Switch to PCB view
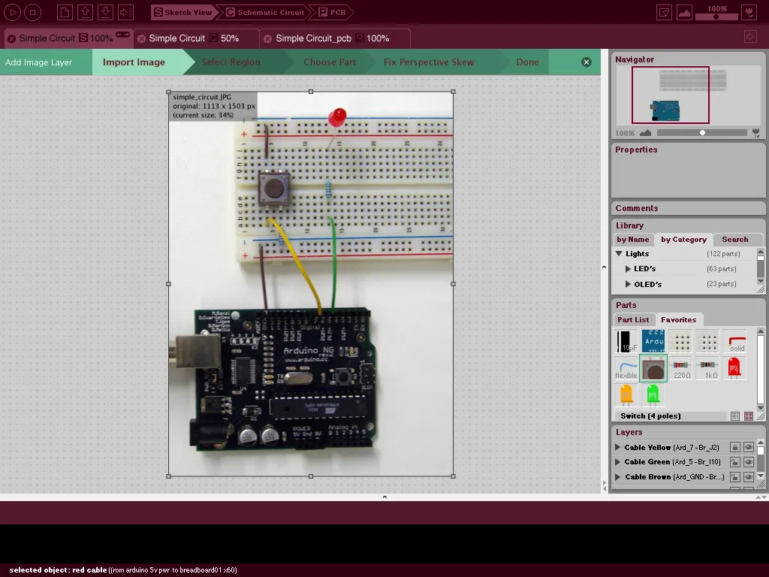The height and width of the screenshot is (577, 769). click(x=333, y=12)
